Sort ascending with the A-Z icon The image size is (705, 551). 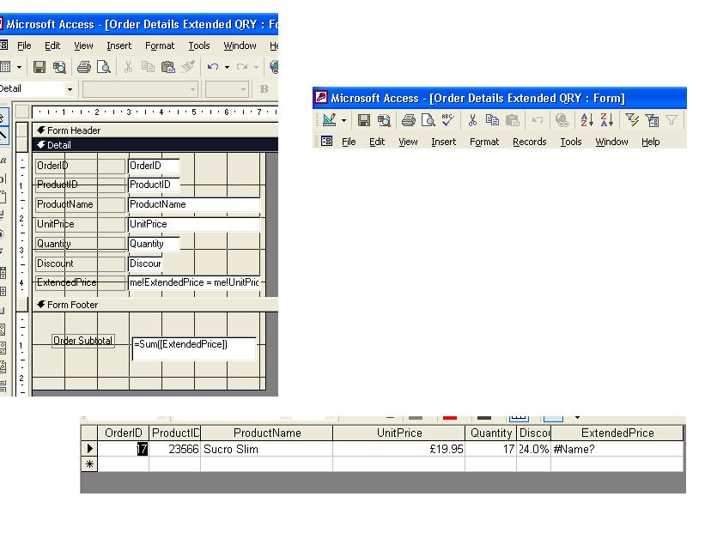pyautogui.click(x=586, y=120)
